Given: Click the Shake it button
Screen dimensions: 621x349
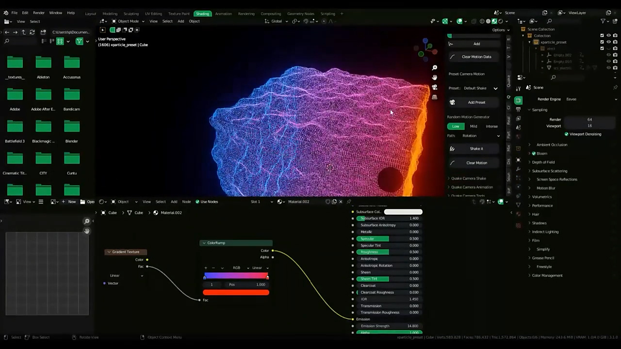Looking at the screenshot, I should point(474,149).
